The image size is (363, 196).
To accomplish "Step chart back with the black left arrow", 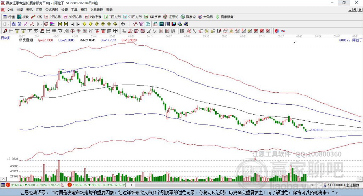I will pos(72,24).
